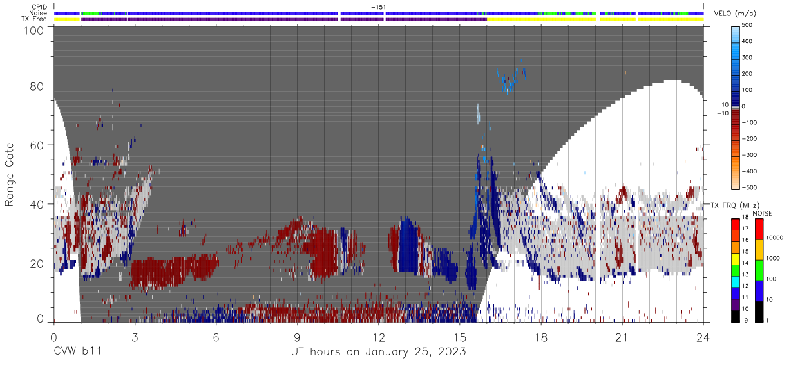The width and height of the screenshot is (791, 365).
Task: Click hour 24 on the time axis
Action: coord(703,337)
